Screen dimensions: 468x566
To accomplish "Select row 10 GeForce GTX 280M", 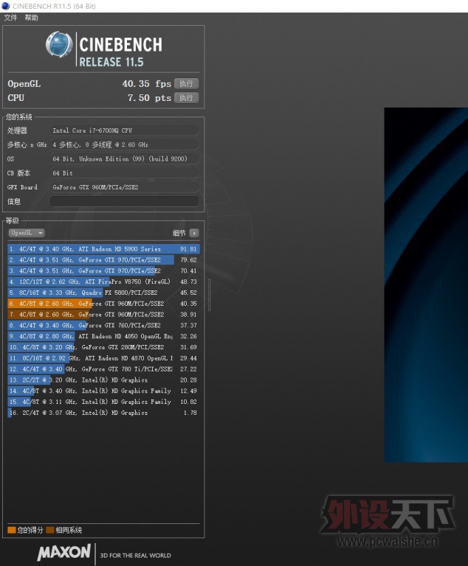I will click(103, 347).
